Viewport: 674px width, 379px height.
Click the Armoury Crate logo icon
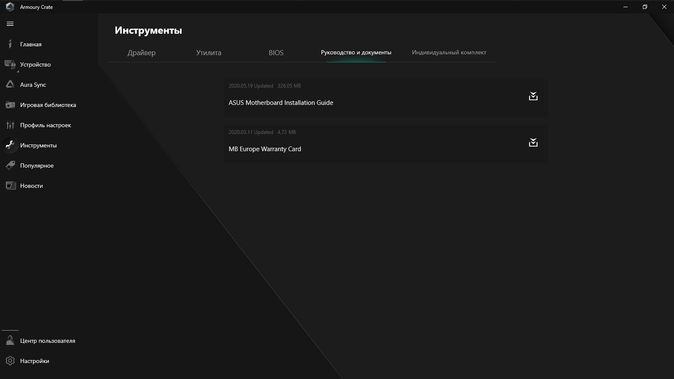point(10,7)
